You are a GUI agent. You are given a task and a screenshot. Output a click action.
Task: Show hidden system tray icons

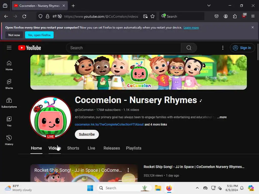(x=197, y=188)
